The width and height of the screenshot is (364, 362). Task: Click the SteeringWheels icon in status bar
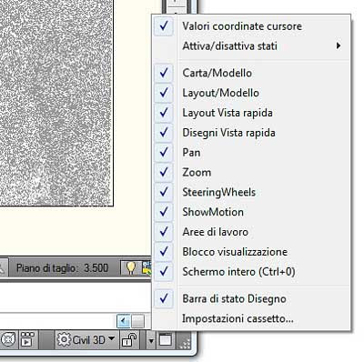pyautogui.click(x=8, y=339)
